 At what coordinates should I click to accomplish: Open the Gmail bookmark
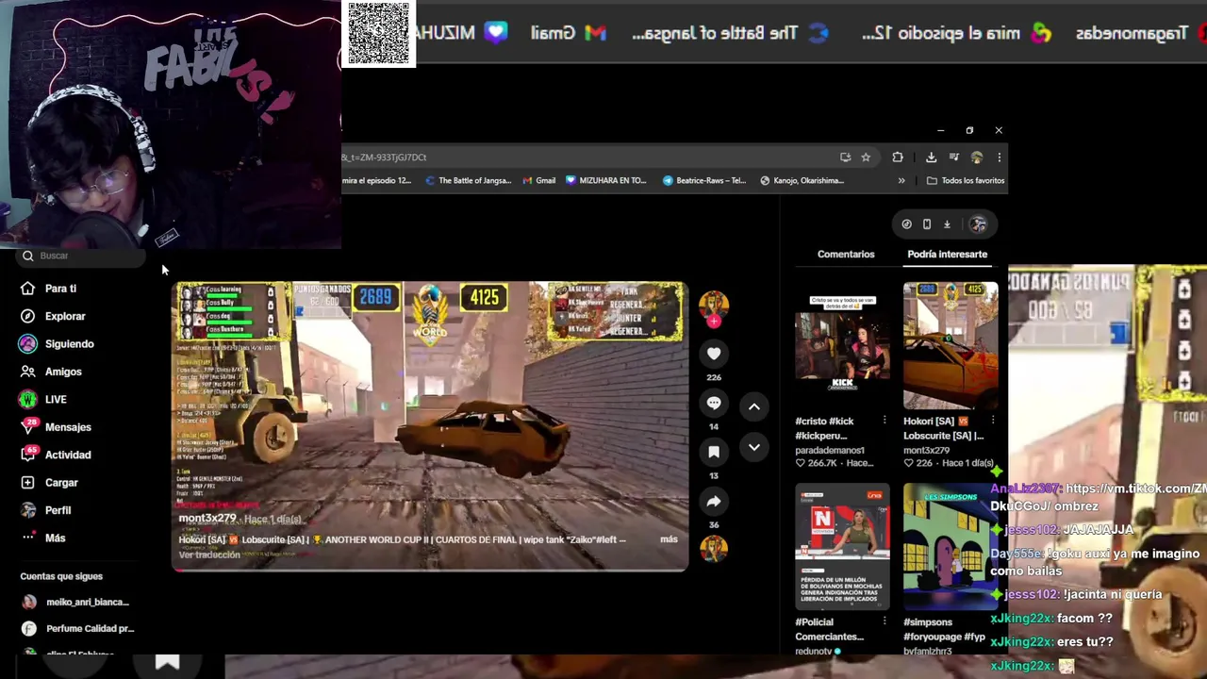537,181
